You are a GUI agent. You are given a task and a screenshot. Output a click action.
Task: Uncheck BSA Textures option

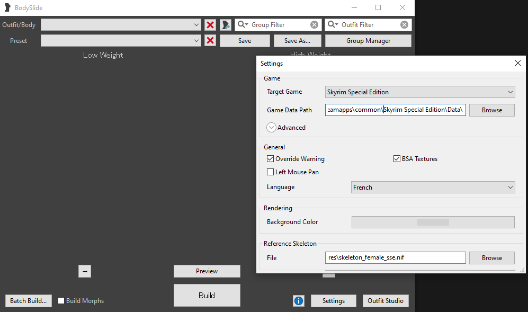pos(397,159)
